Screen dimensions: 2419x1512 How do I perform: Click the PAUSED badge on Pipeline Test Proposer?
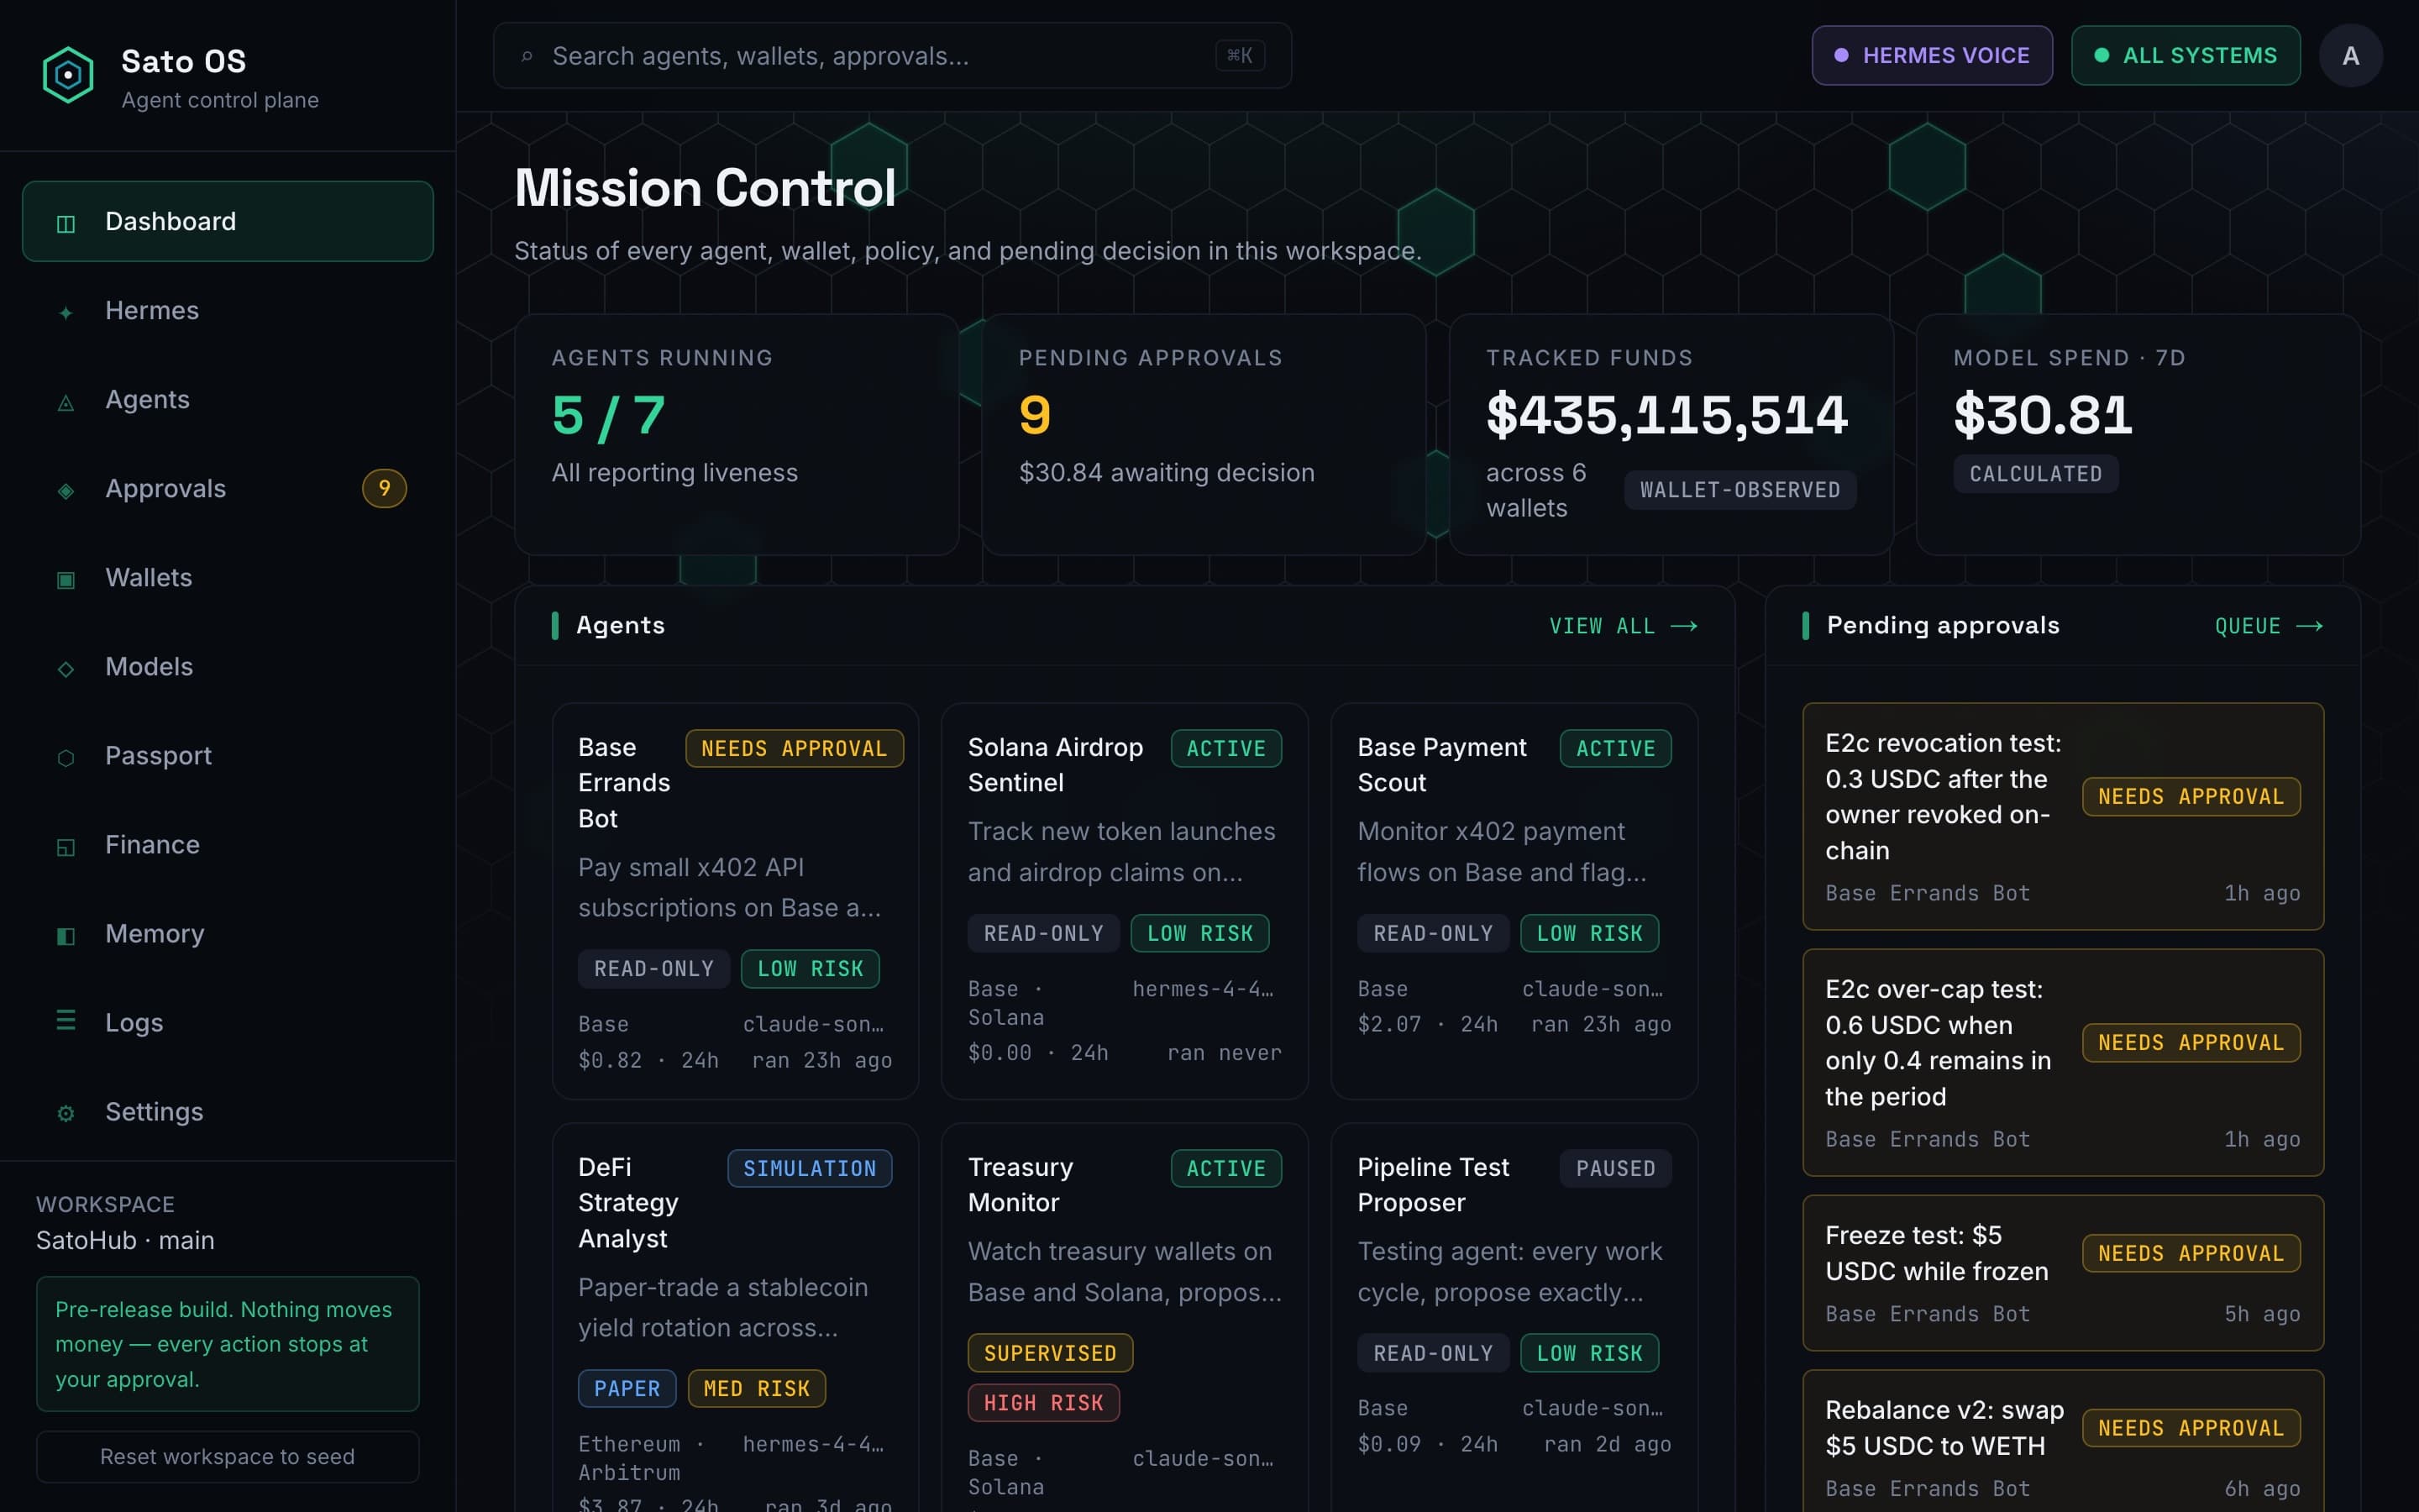1615,1168
